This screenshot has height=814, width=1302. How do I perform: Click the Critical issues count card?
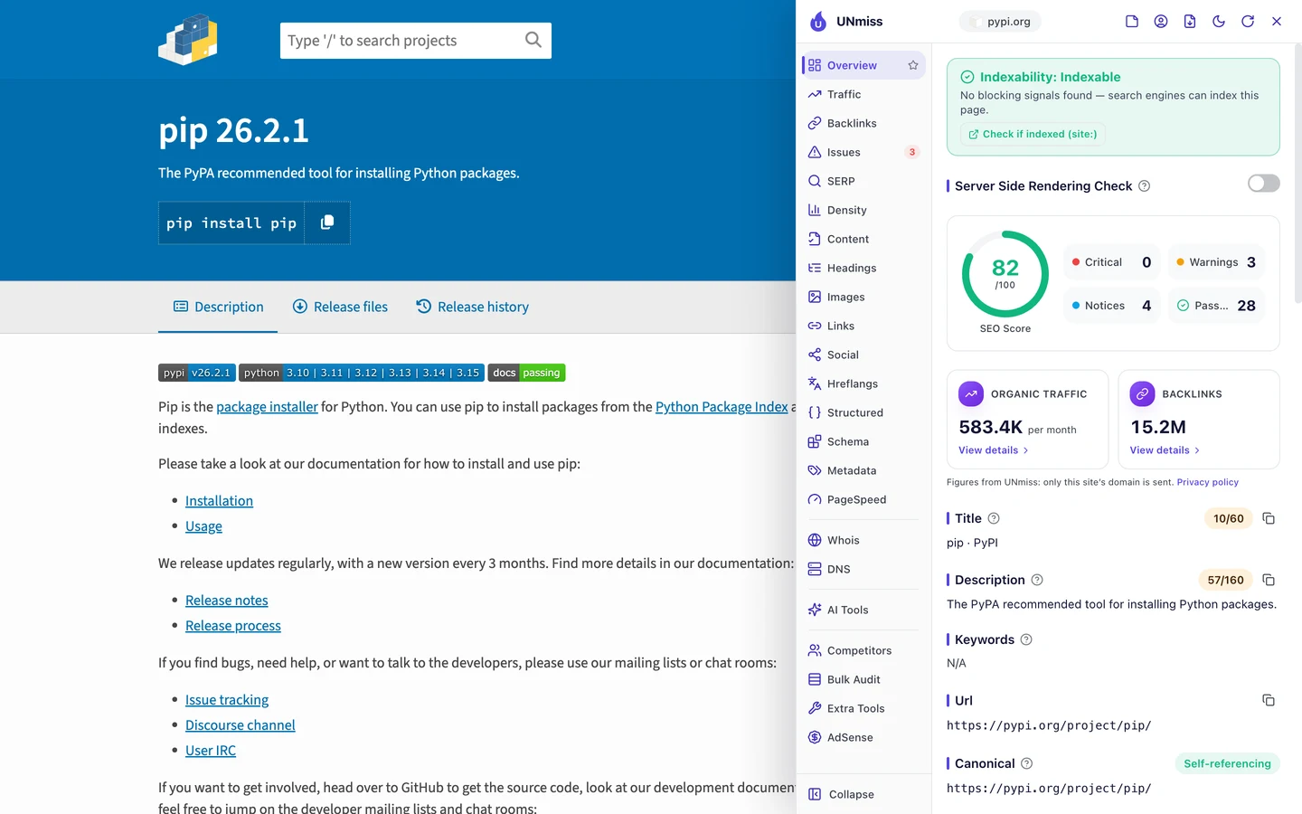(1111, 262)
